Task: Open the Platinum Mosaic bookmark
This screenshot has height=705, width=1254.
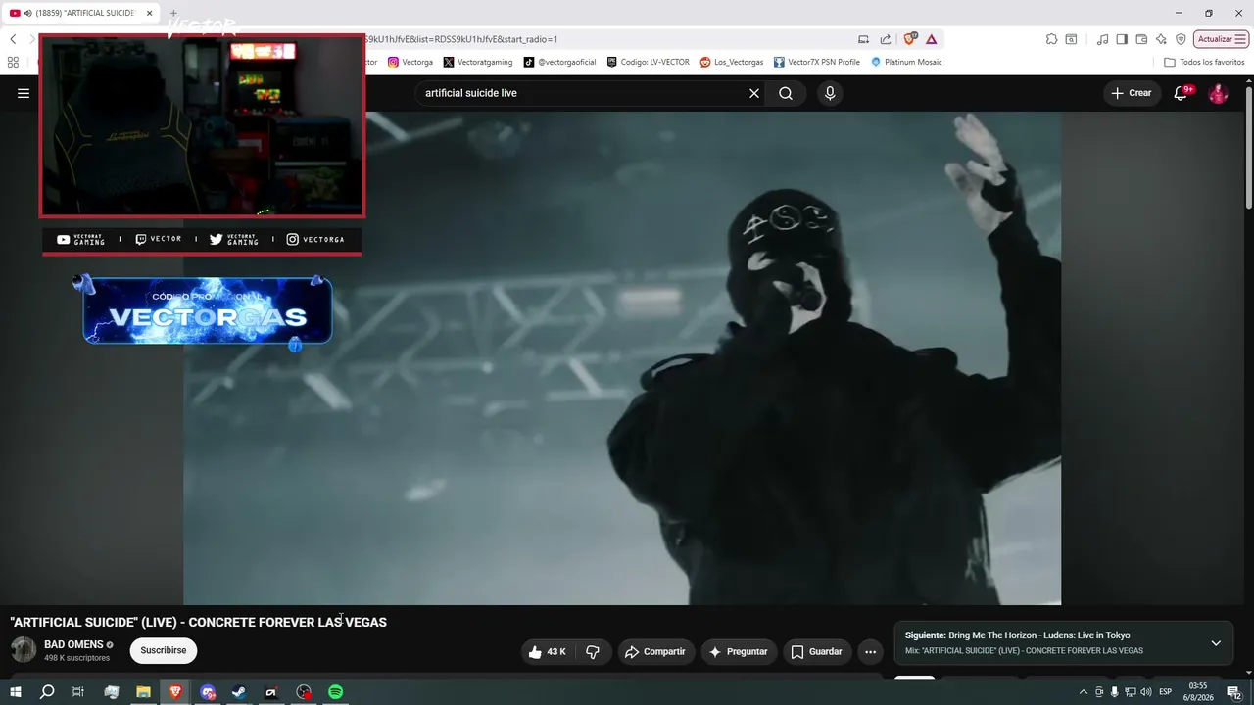Action: pos(906,62)
